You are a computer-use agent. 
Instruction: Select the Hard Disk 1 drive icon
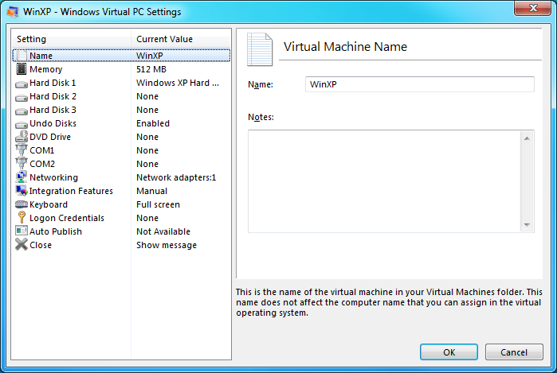point(22,83)
